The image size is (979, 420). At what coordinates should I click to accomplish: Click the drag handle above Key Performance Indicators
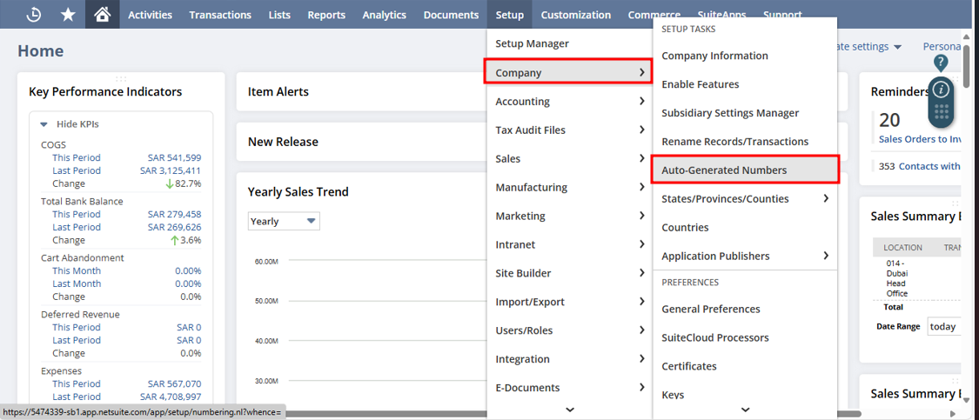click(121, 79)
